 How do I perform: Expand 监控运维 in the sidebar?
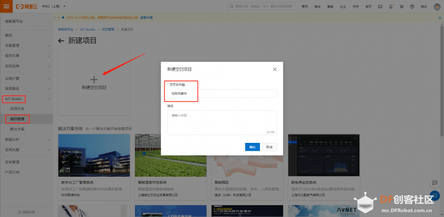[x=26, y=66]
